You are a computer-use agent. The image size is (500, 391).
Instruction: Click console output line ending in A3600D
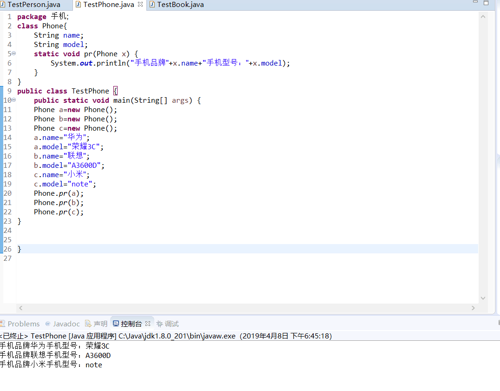click(x=55, y=355)
